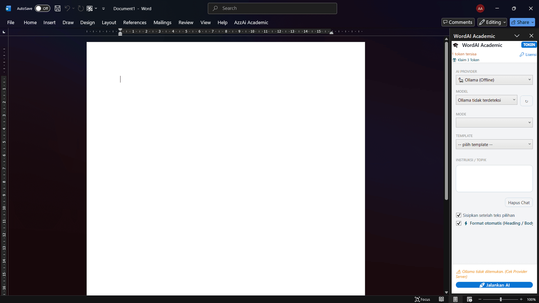Click the zoom slider handle

coord(501,299)
